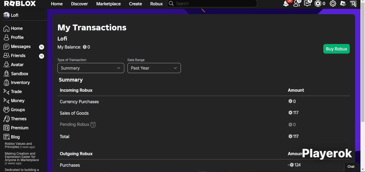This screenshot has width=365, height=172.
Task: Open Lofi username link in sidebar
Action: (15, 15)
